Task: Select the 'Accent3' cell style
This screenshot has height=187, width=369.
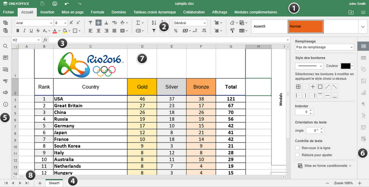Action: (x=269, y=27)
